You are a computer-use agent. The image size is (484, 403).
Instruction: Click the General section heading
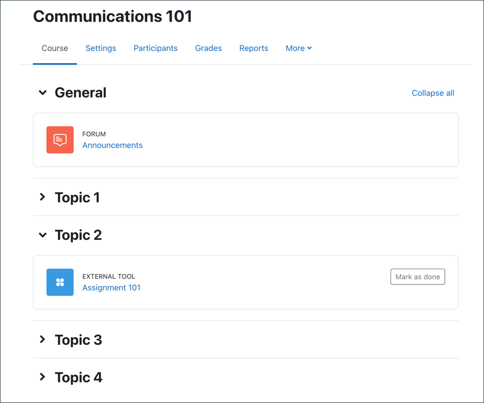pos(80,92)
